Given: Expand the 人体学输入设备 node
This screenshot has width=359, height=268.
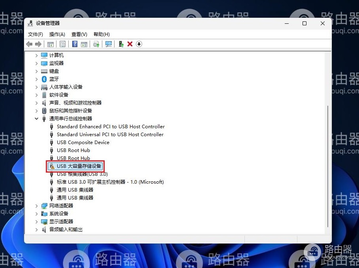Looking at the screenshot, I should pos(36,87).
